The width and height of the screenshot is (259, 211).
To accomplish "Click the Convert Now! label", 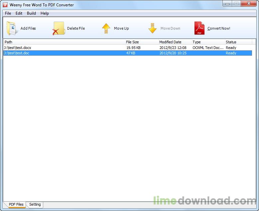I will click(x=219, y=28).
